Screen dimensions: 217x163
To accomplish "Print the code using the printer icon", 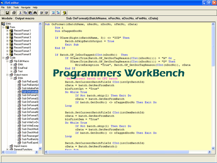I will pos(14,13).
